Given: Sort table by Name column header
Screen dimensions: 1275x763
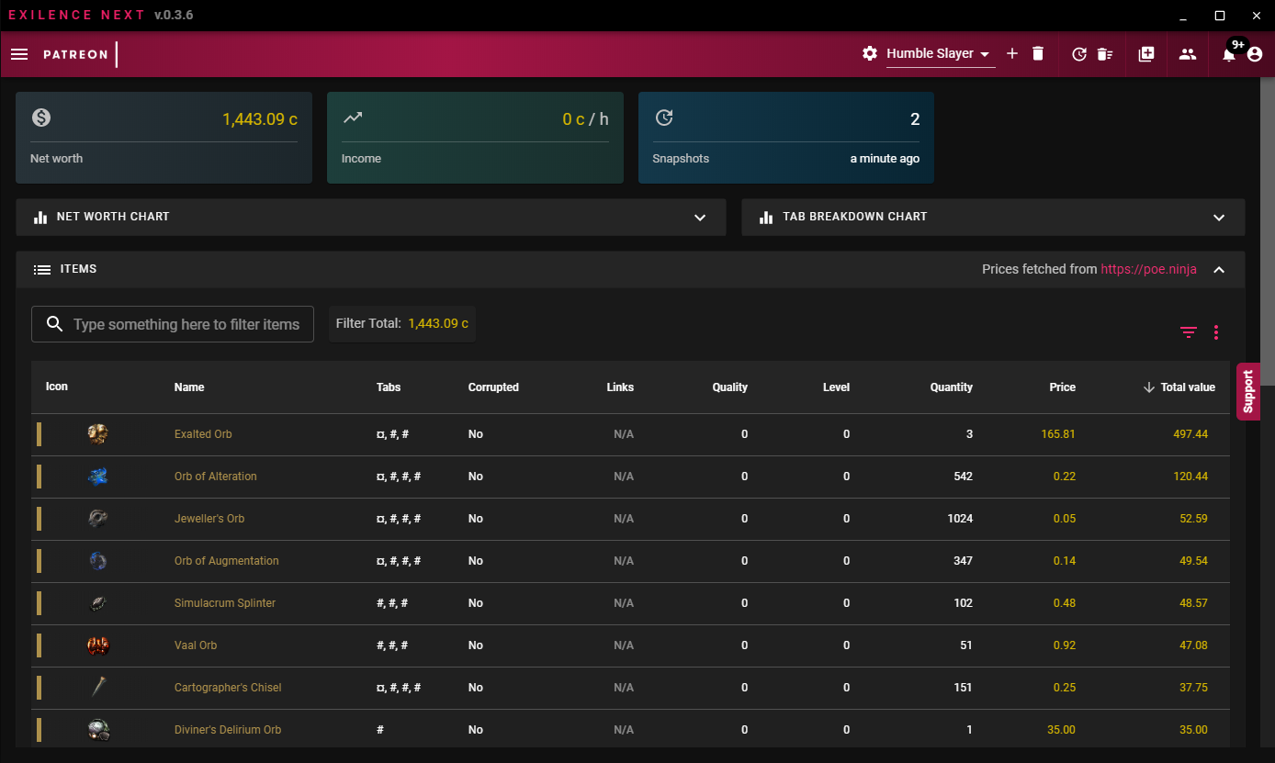Looking at the screenshot, I should [189, 387].
